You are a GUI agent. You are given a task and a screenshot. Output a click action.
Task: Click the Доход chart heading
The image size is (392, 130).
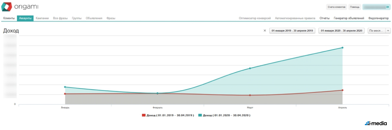pyautogui.click(x=11, y=31)
